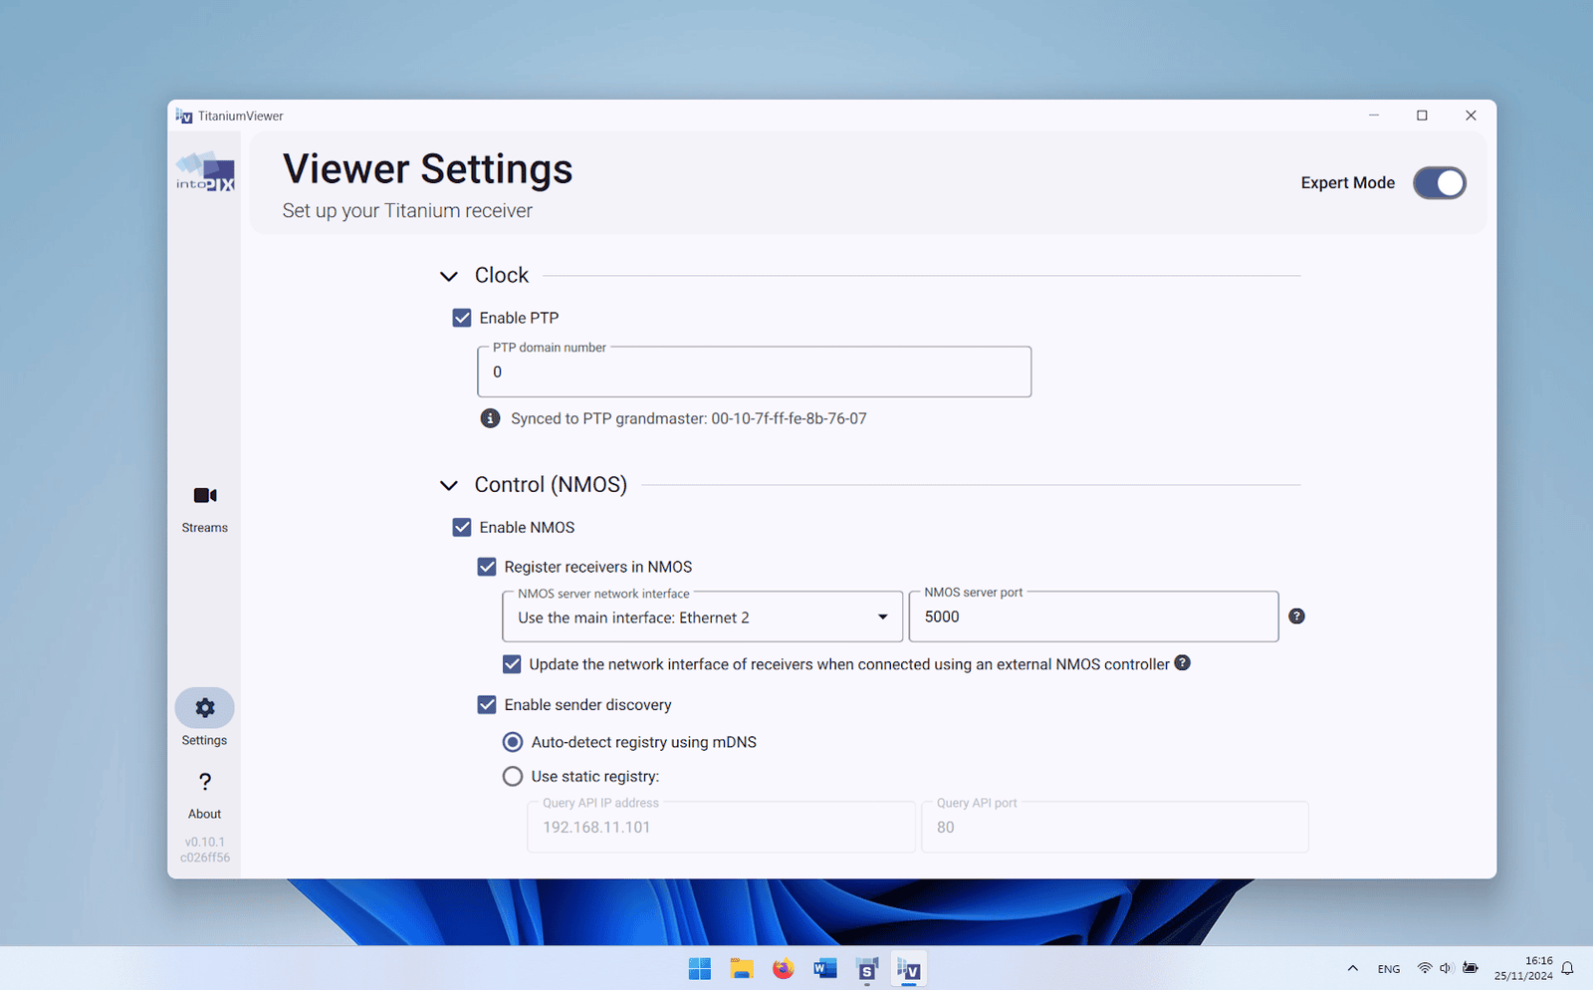Click the PTP domain number field
This screenshot has height=990, width=1593.
(x=754, y=372)
